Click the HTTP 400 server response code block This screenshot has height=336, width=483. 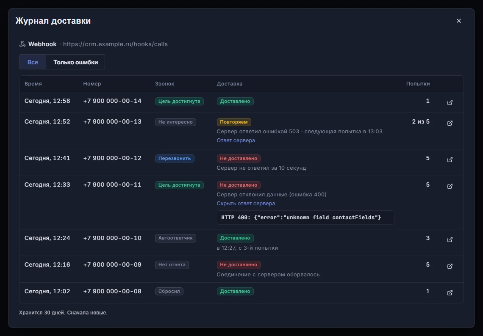(305, 218)
